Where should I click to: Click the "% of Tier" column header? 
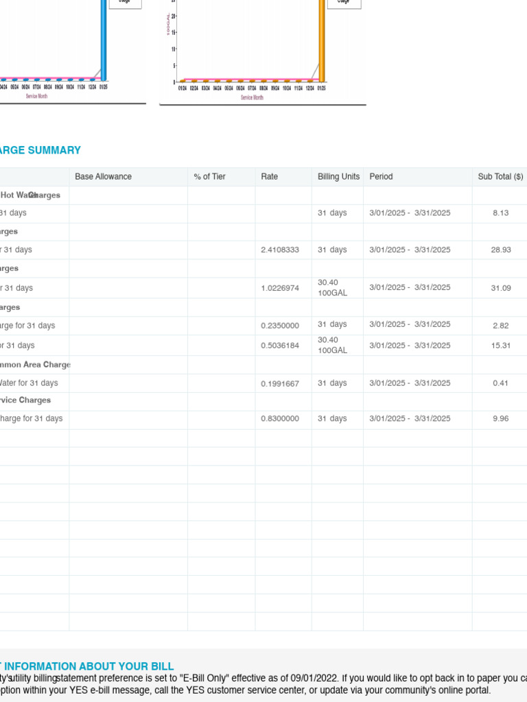tap(209, 176)
